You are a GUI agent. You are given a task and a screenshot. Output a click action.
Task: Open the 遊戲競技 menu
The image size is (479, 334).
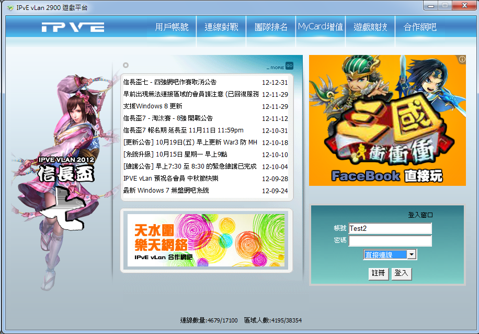tap(370, 27)
